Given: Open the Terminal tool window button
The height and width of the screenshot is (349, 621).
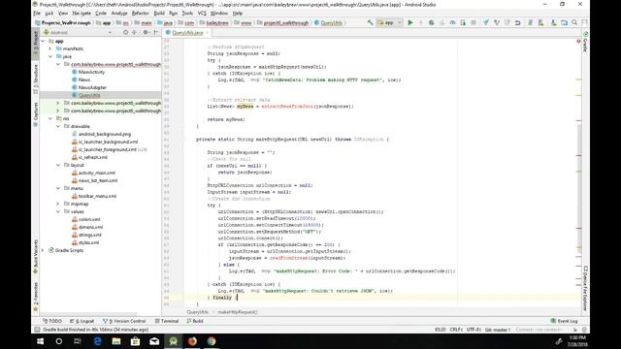Looking at the screenshot, I should [167, 321].
